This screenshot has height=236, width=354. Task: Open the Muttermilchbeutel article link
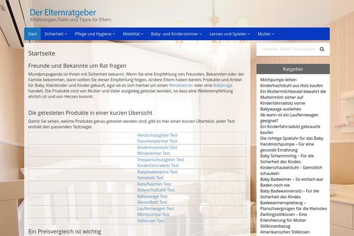click(x=293, y=94)
